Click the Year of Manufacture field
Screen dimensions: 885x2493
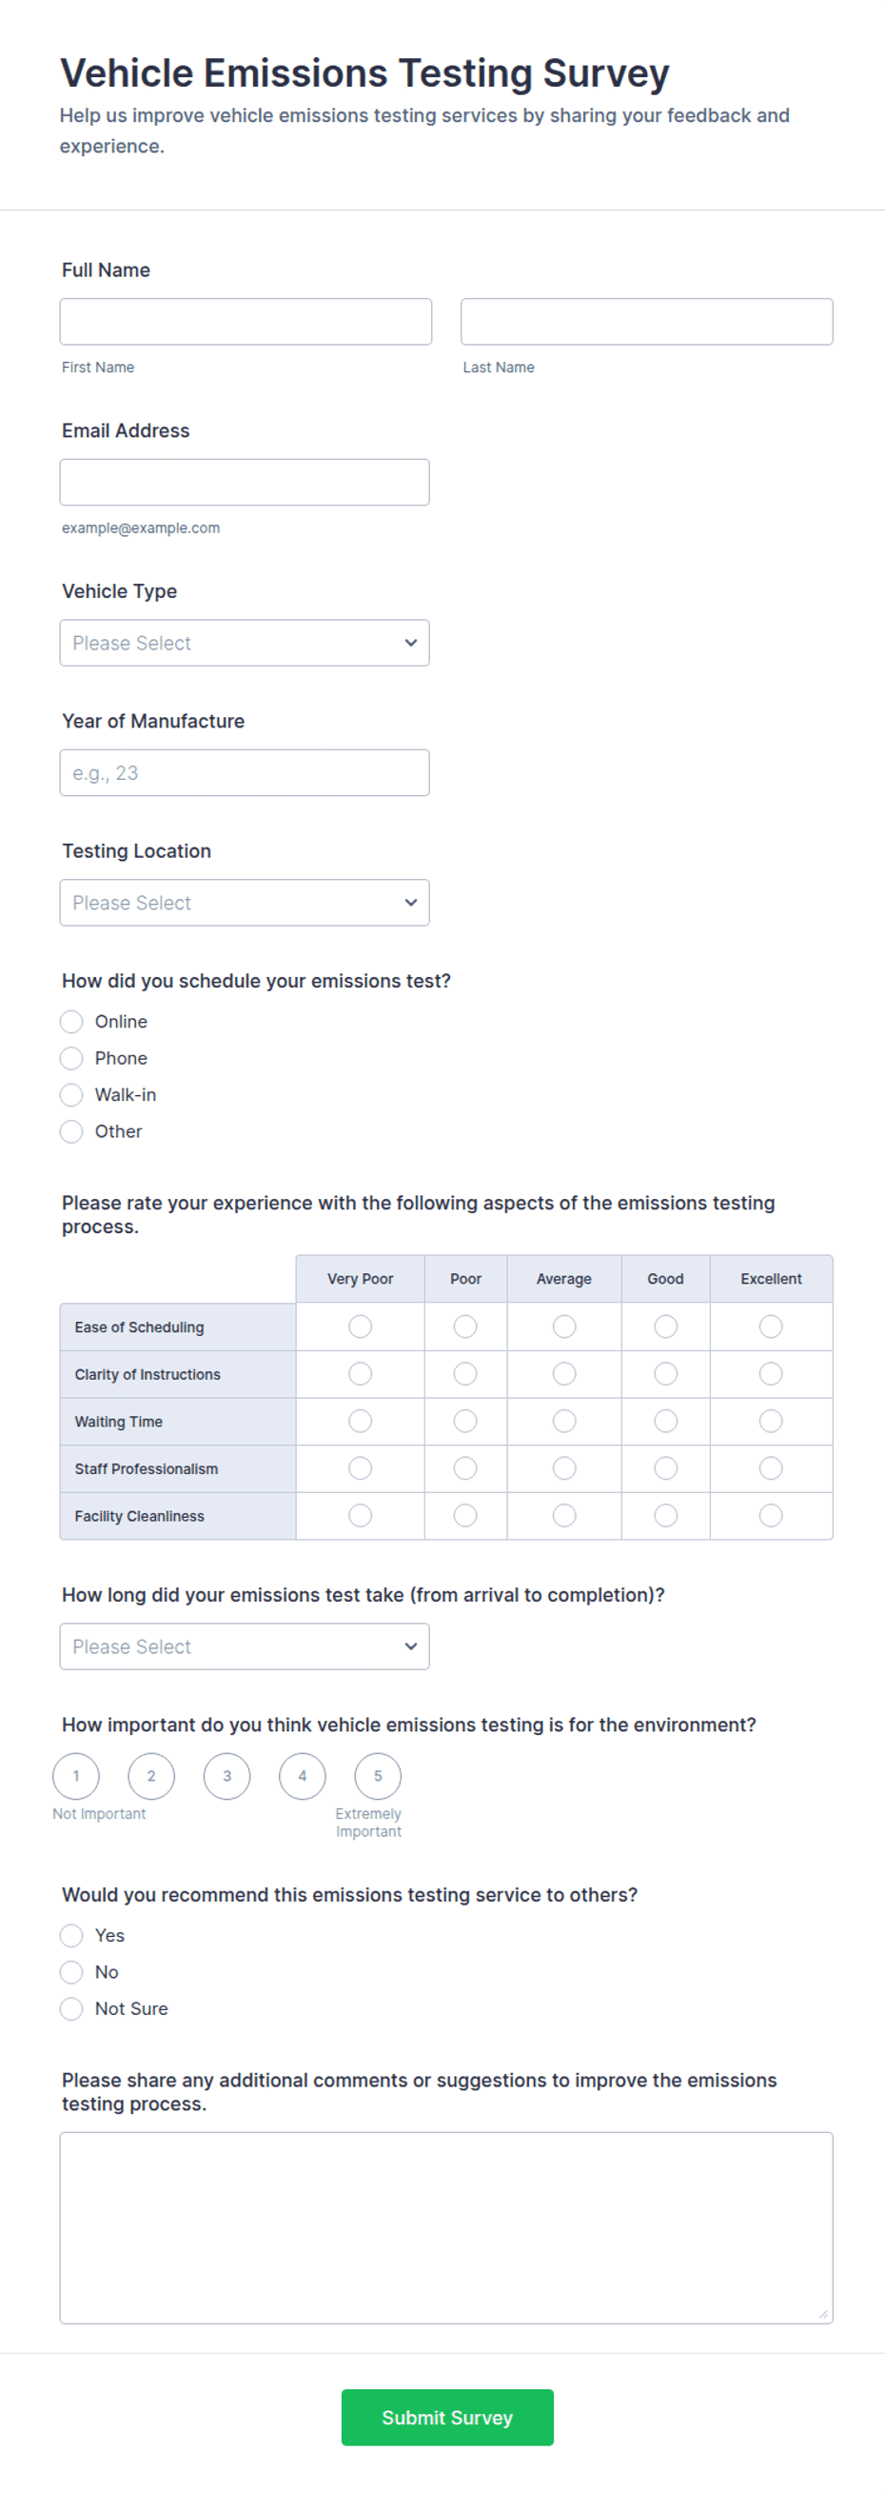tap(245, 772)
